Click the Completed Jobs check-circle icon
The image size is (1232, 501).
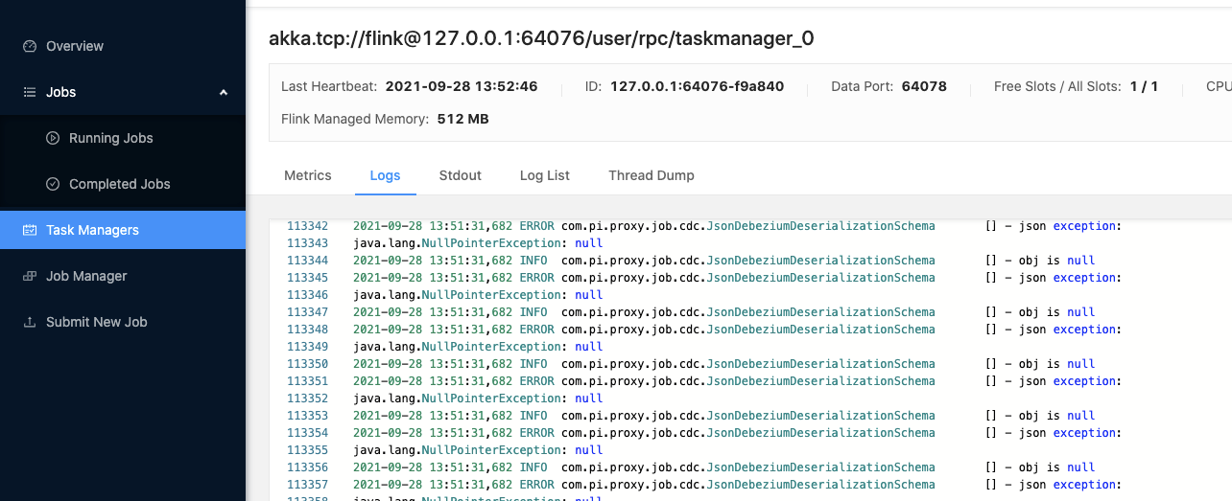[x=53, y=184]
